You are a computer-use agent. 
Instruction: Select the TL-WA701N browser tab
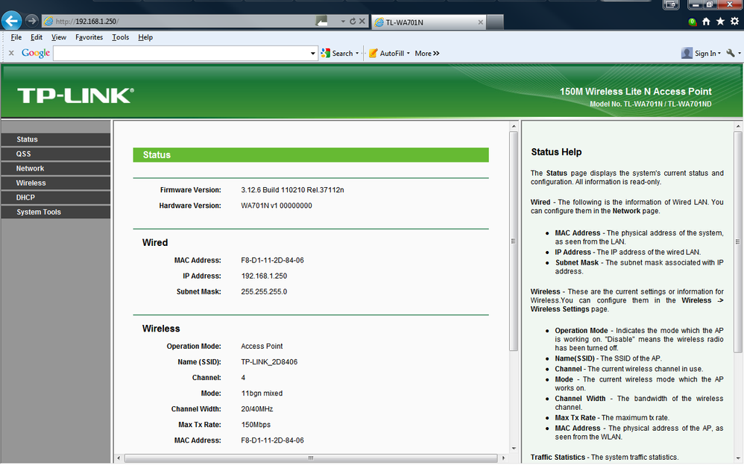[429, 22]
